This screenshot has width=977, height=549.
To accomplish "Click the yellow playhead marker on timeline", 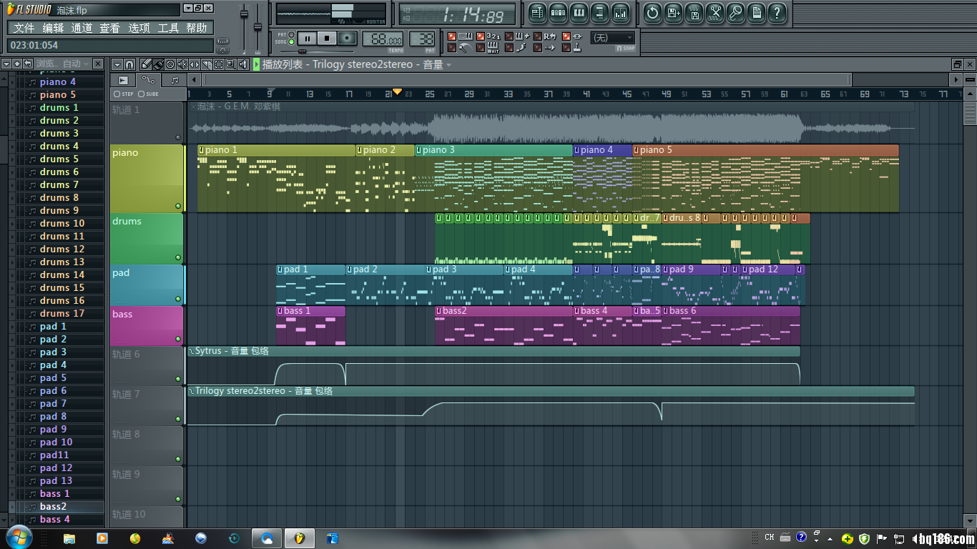I will (x=398, y=91).
